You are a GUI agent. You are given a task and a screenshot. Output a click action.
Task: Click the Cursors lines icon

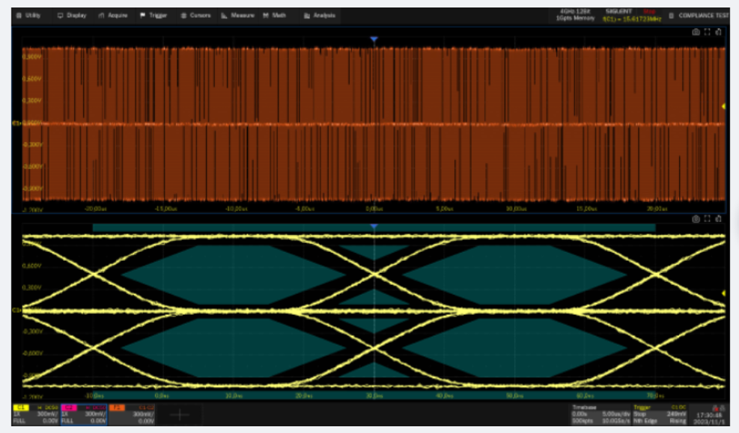(x=183, y=16)
